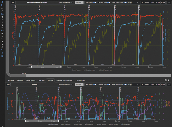Select the 3 hours range in the Wireline chart
Image resolution: width=172 pixels, height=127 pixels.
[146, 84]
